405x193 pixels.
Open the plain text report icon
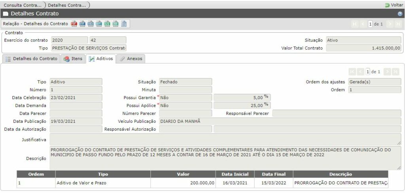click(x=124, y=24)
